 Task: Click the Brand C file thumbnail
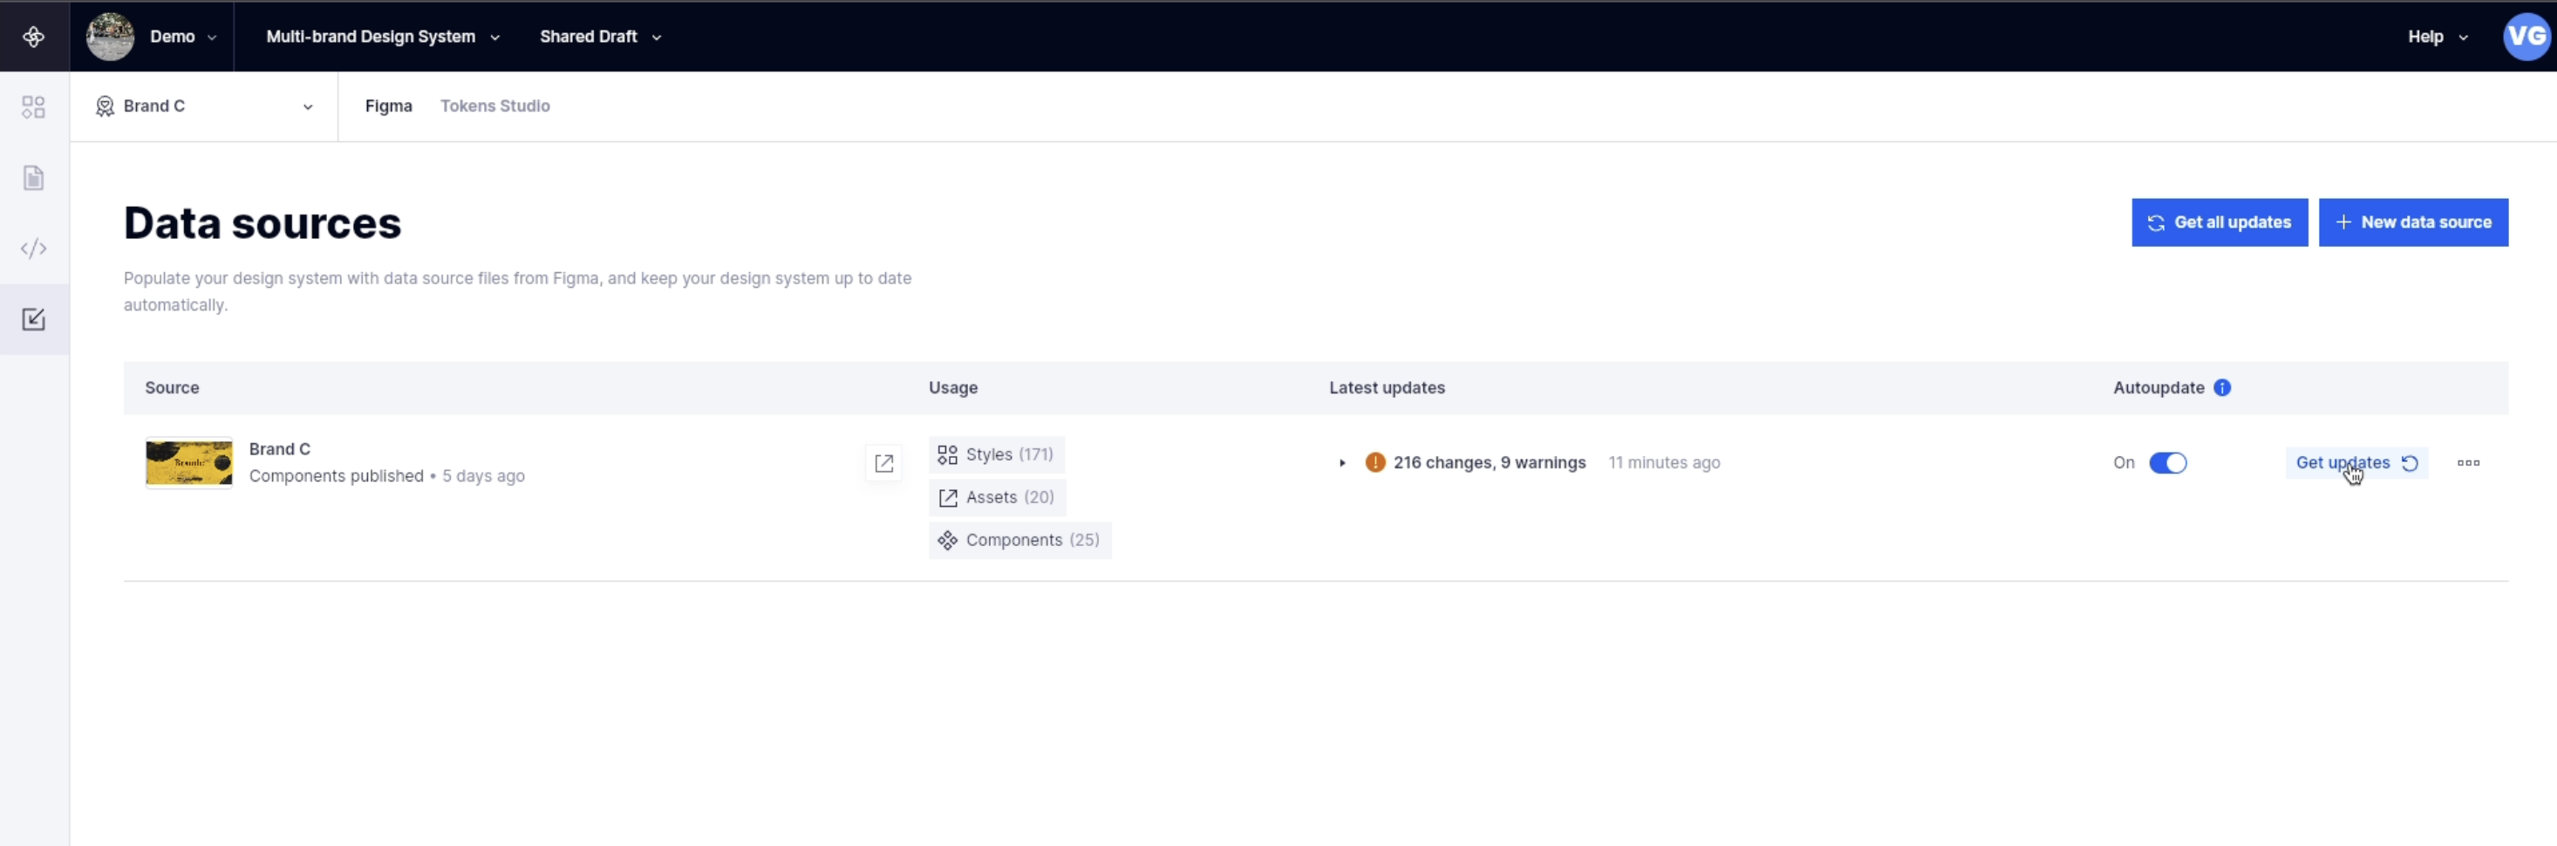[x=188, y=463]
